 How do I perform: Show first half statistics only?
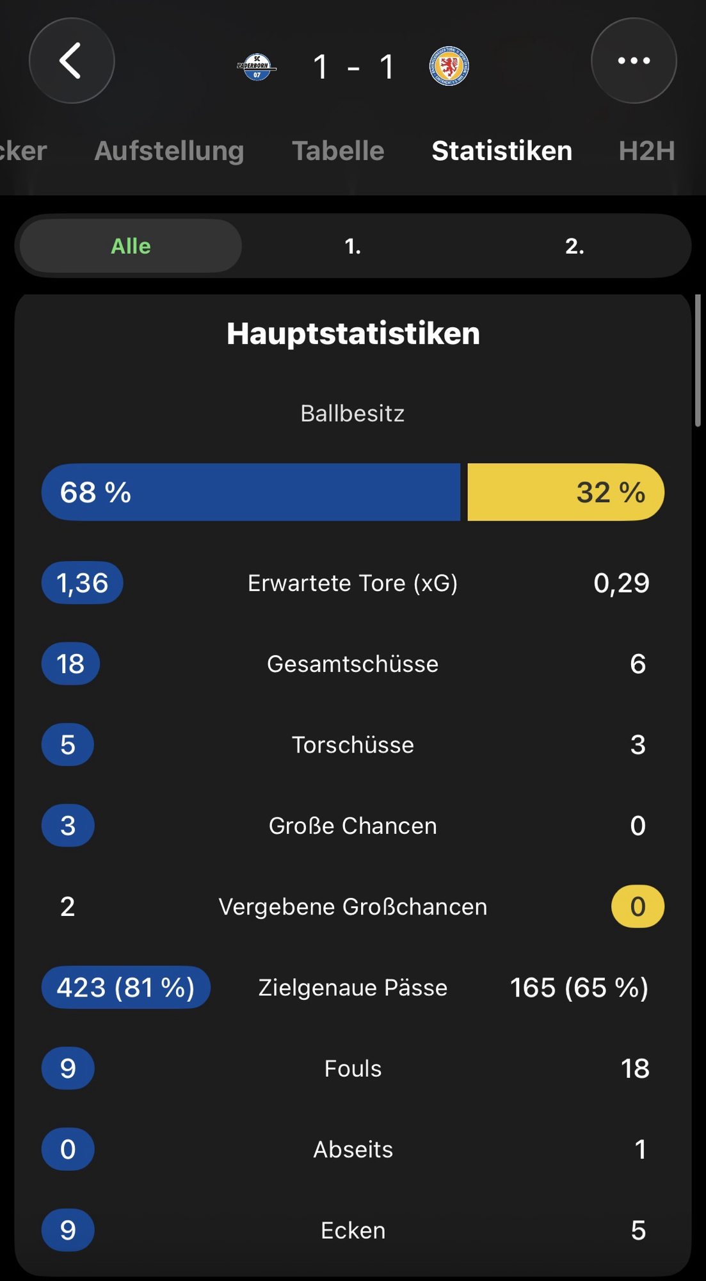[353, 246]
